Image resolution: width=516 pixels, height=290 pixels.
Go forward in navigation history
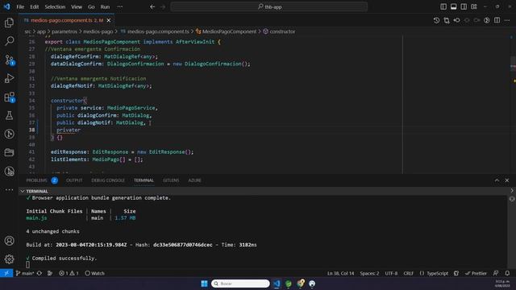[x=163, y=6]
